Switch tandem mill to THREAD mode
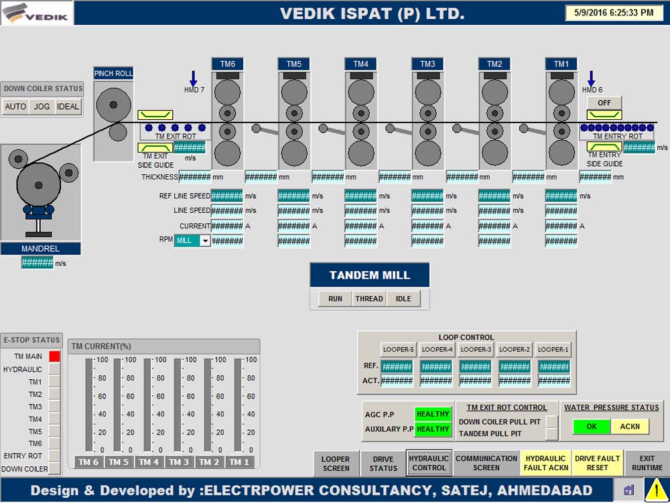The image size is (670, 503). coord(369,299)
